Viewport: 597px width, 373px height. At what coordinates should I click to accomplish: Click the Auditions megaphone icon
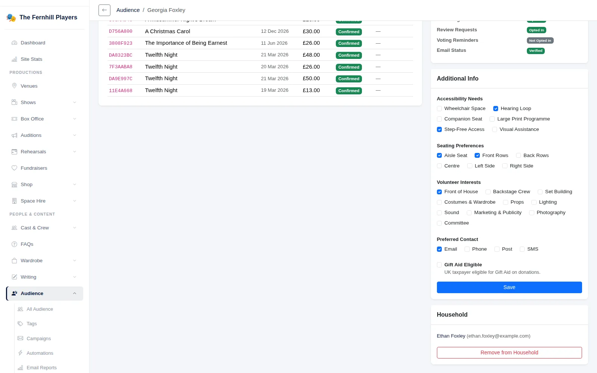click(14, 135)
